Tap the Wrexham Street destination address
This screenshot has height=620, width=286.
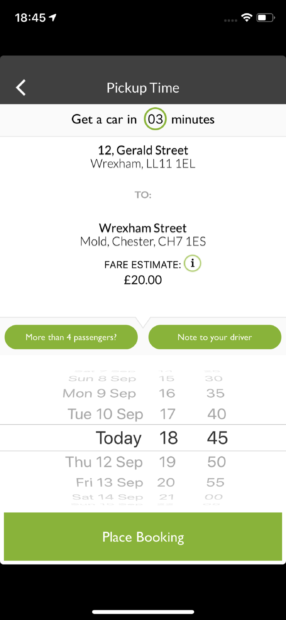tap(143, 235)
